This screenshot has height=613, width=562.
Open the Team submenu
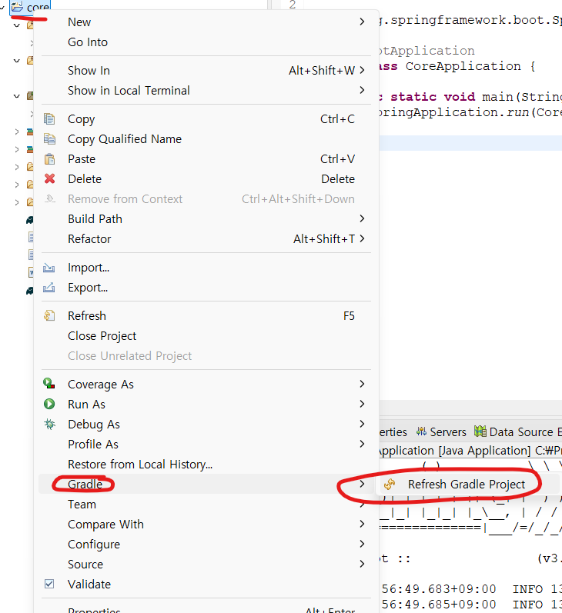(x=206, y=505)
